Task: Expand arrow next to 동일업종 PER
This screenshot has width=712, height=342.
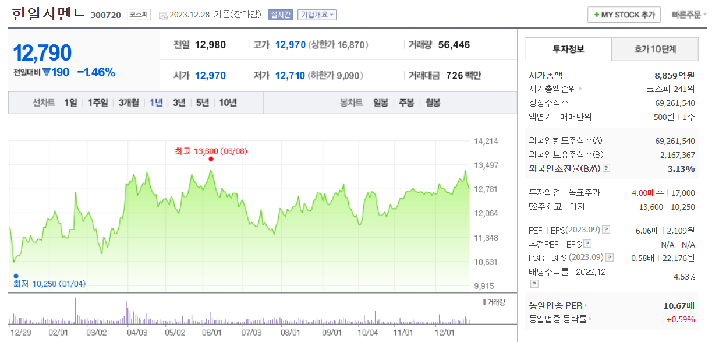Action: [x=586, y=305]
